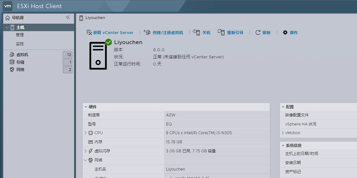Open 监控 under Host
The height and width of the screenshot is (178, 357).
[x=20, y=44]
